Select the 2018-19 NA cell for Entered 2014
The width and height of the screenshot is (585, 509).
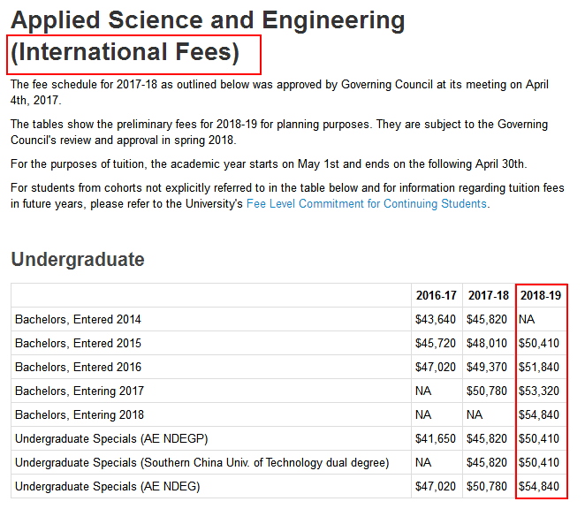527,319
